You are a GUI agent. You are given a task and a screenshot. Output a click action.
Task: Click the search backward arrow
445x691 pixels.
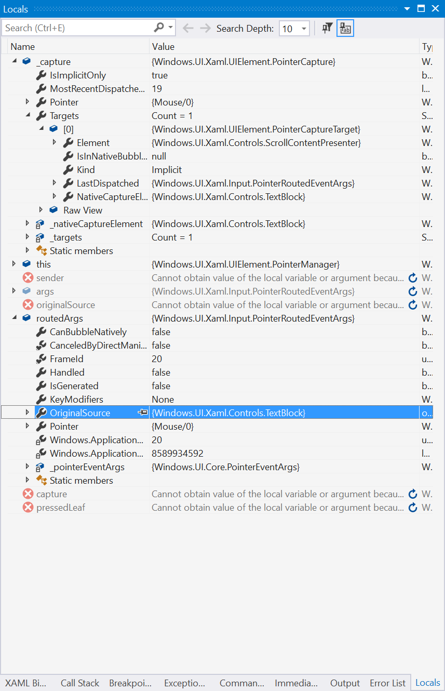click(188, 28)
